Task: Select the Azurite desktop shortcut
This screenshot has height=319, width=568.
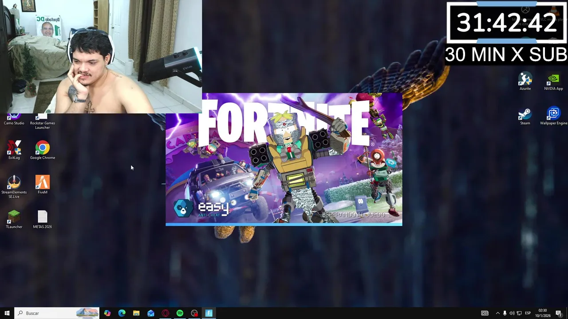Action: pyautogui.click(x=525, y=82)
